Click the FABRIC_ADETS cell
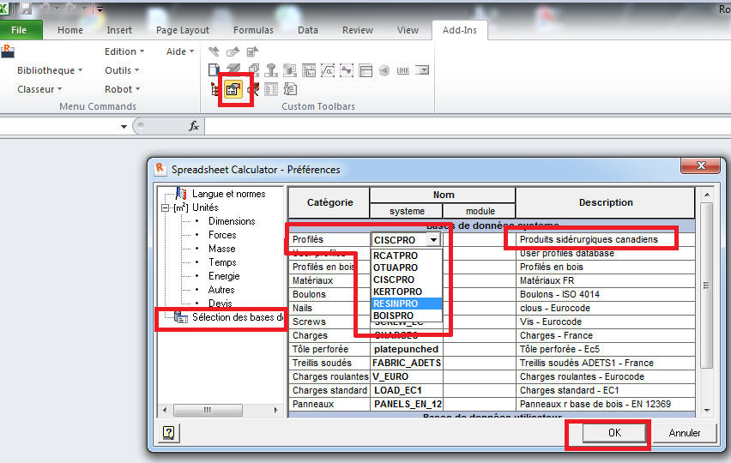The width and height of the screenshot is (731, 463). coord(407,363)
